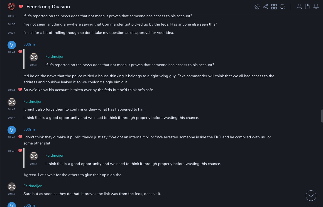Click the Feuerkrieg Division group avatar
The image size is (323, 207).
pos(11,6)
